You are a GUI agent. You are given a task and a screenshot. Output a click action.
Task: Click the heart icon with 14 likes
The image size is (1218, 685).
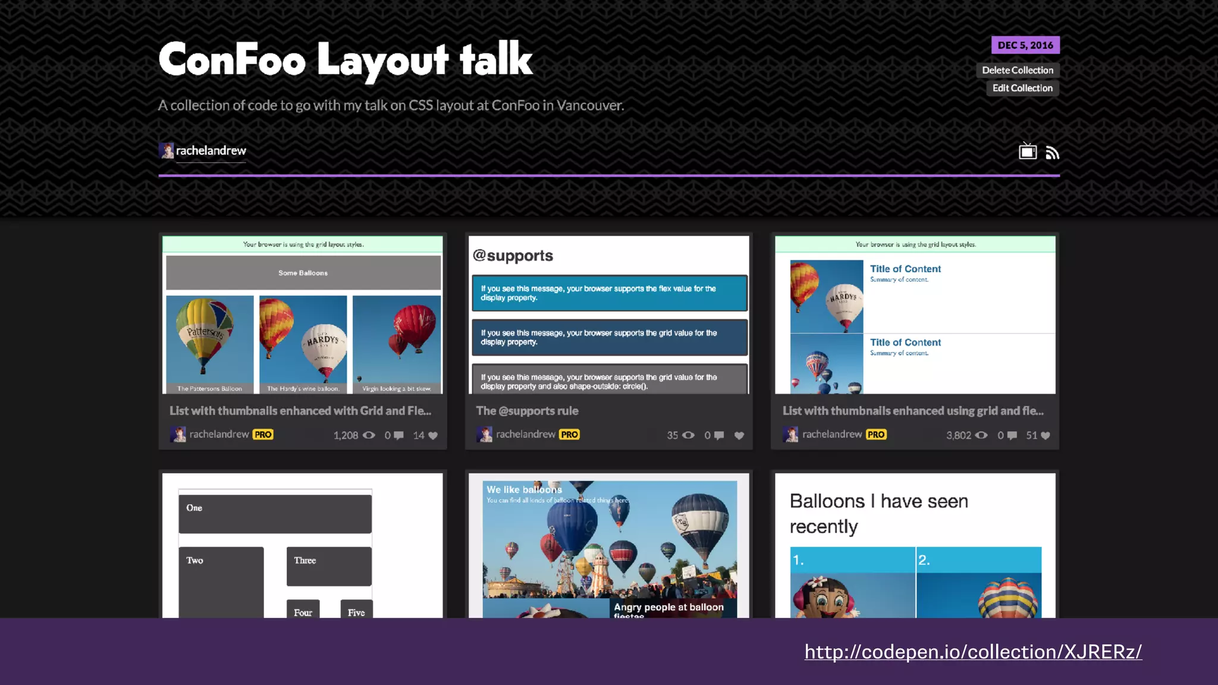tap(433, 435)
